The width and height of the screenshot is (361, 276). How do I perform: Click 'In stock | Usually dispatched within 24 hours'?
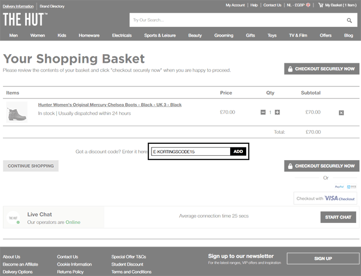[x=84, y=113]
